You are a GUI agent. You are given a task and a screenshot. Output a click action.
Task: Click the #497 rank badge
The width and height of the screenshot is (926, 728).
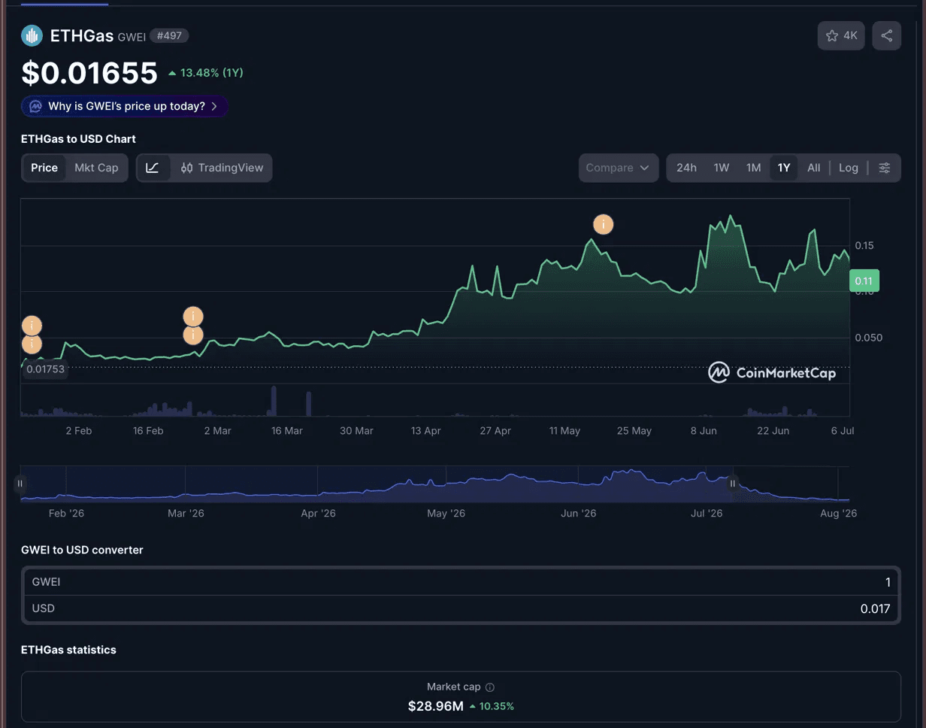(x=169, y=35)
